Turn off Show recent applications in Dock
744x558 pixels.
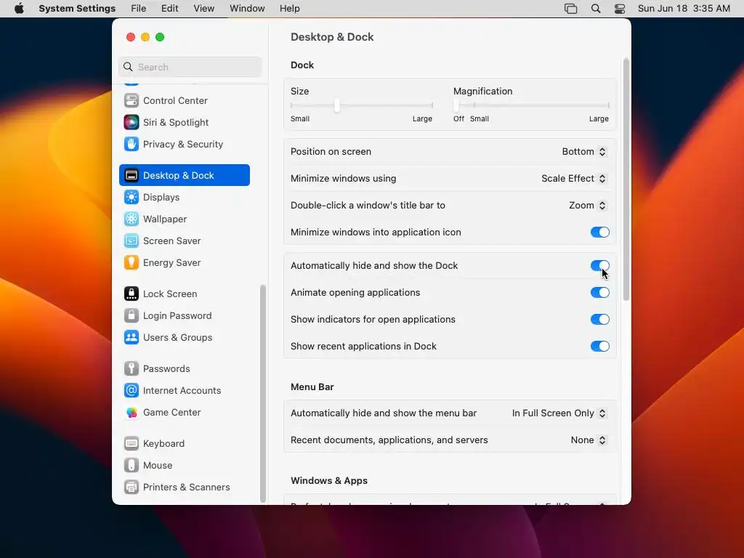(599, 347)
